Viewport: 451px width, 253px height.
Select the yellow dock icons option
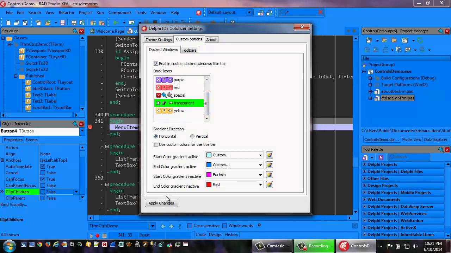(179, 111)
